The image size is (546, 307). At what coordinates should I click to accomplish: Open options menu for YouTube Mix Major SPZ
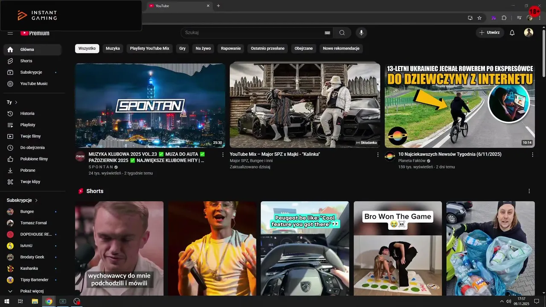point(378,155)
